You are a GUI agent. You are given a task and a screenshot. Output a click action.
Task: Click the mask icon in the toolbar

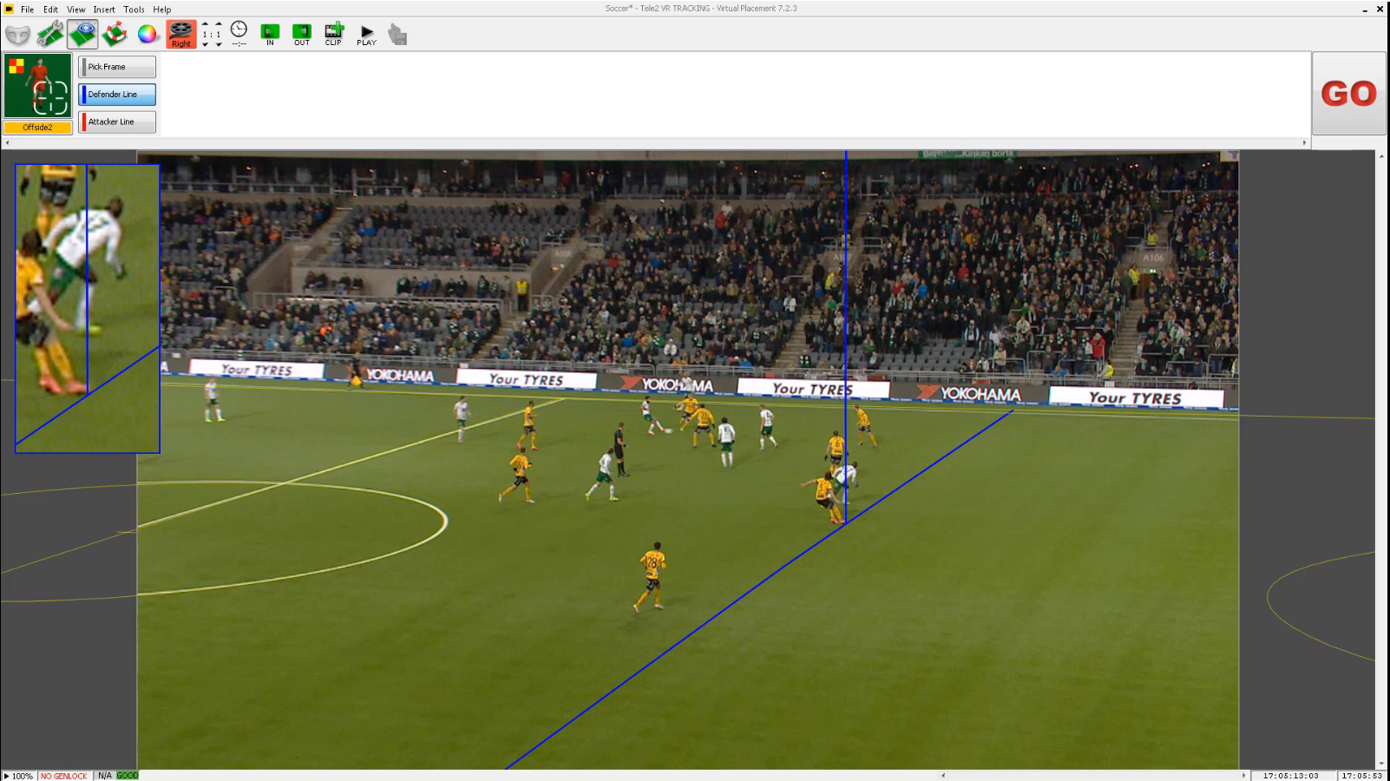coord(17,35)
